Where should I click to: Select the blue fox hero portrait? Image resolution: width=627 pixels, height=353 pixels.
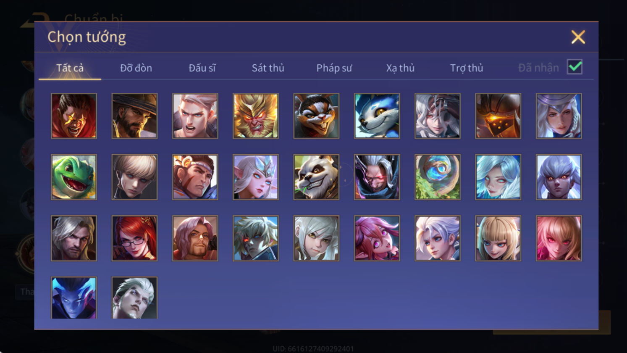click(x=377, y=116)
